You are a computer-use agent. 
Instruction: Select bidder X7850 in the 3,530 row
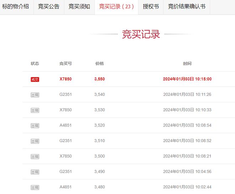click(66, 110)
